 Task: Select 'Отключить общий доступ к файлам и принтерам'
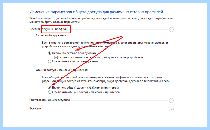tap(50, 92)
